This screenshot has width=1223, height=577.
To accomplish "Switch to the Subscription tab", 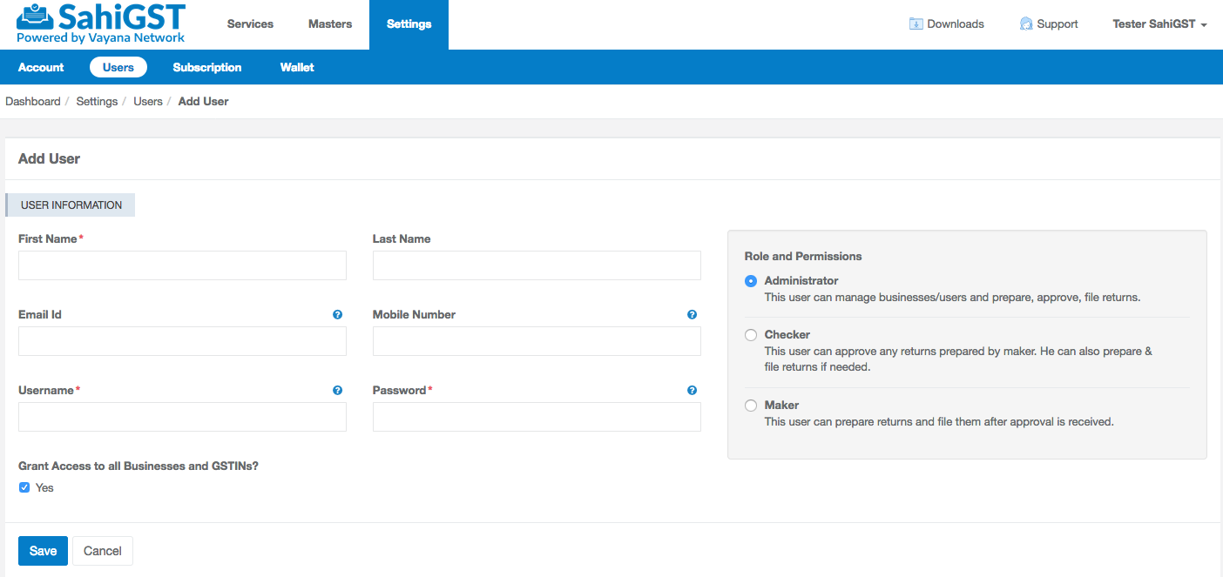I will [207, 67].
